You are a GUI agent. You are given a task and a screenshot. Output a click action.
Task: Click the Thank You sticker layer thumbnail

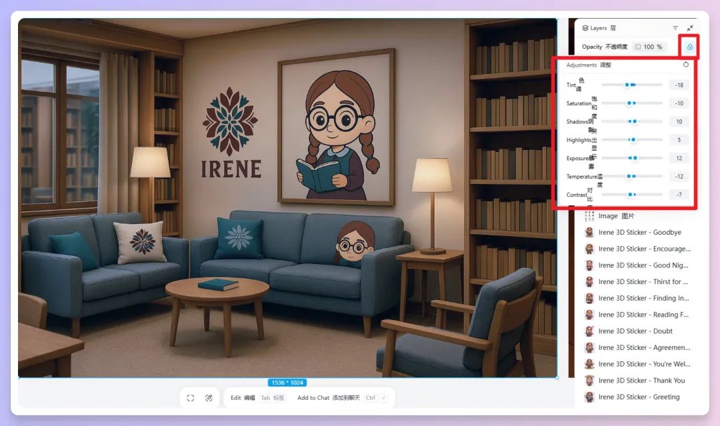tap(589, 381)
